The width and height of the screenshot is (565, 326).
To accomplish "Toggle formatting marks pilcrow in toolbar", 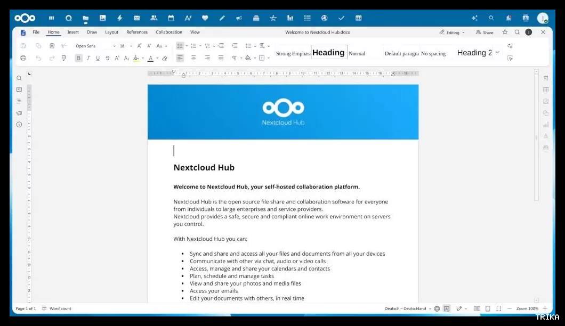I will point(235,58).
